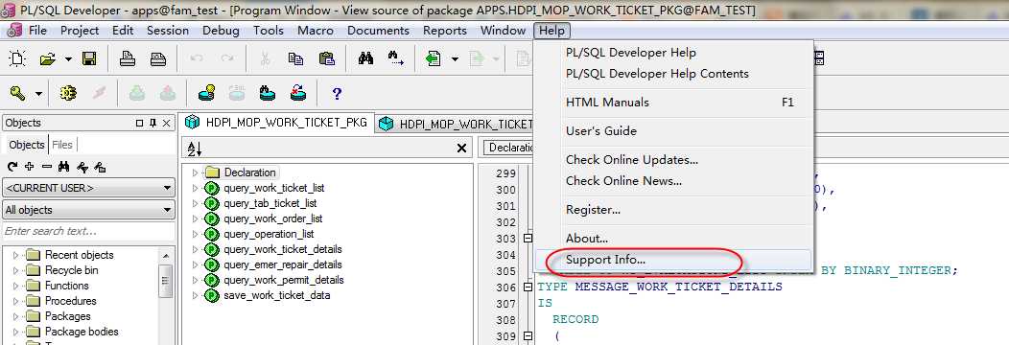Click the Enter search text field

[89, 231]
